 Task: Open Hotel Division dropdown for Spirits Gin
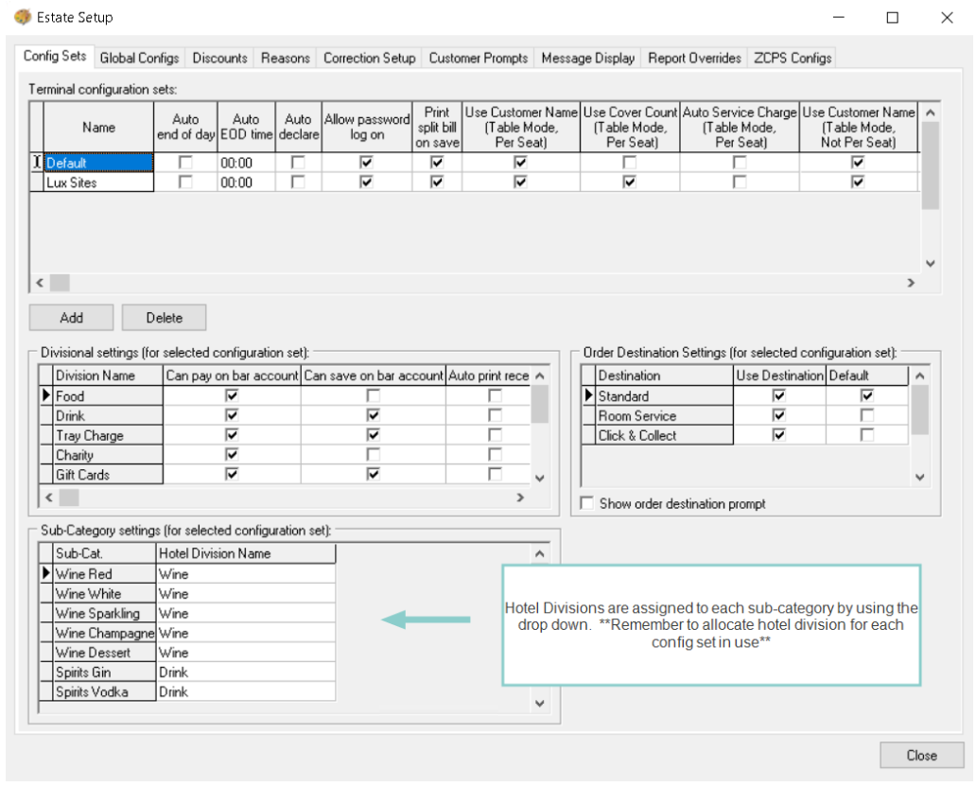tap(244, 672)
